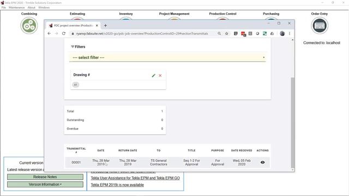The image size is (349, 196).
Task: Reload the browser page
Action: [64, 34]
